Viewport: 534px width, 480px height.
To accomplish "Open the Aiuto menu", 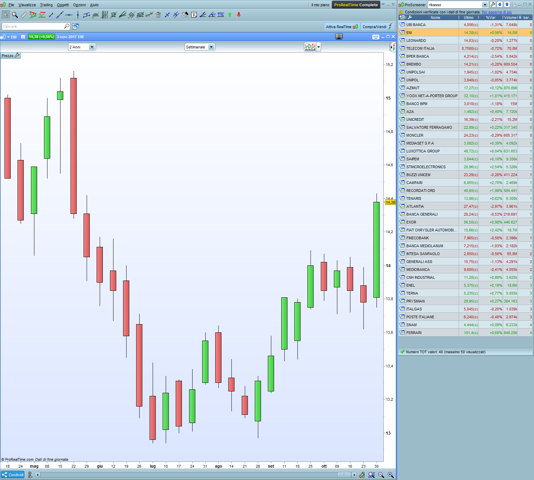I will point(94,5).
